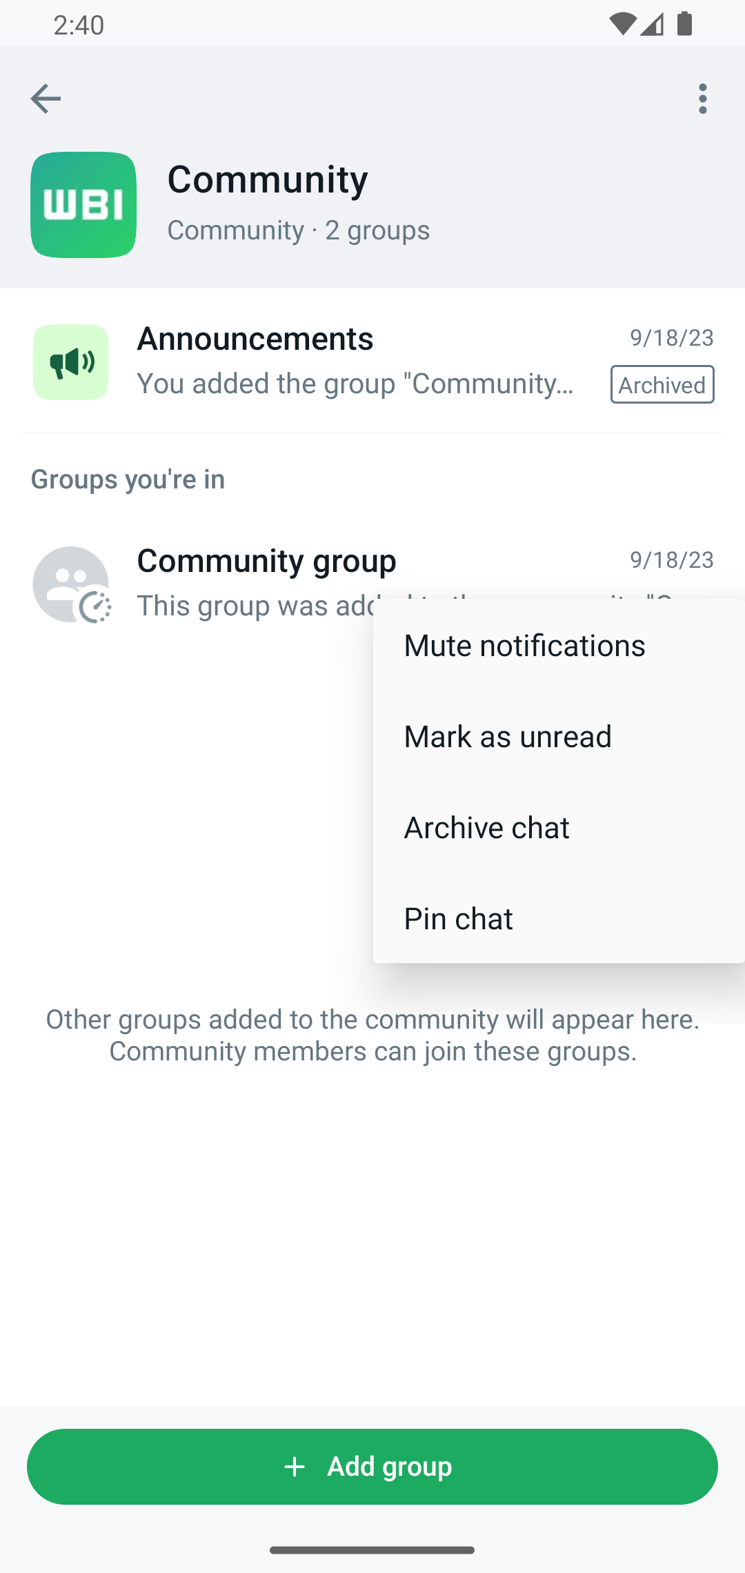Select Archive chat menu entry
This screenshot has height=1573, width=745.
[x=486, y=827]
